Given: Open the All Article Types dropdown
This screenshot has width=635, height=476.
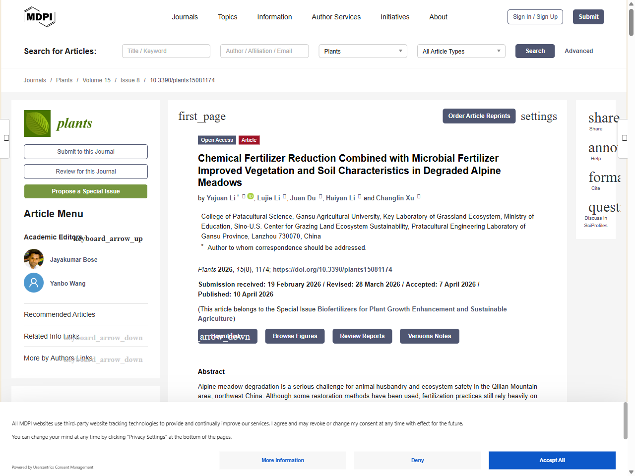Looking at the screenshot, I should (x=461, y=51).
